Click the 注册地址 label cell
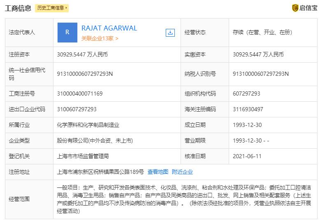The width and height of the screenshot is (320, 220). 29,172
